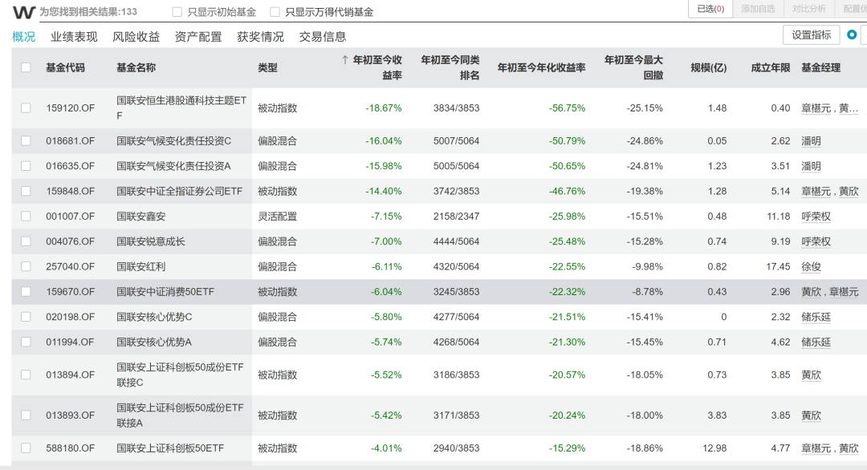Open fund manager 储乐延 in 011994.OF row

(x=816, y=342)
